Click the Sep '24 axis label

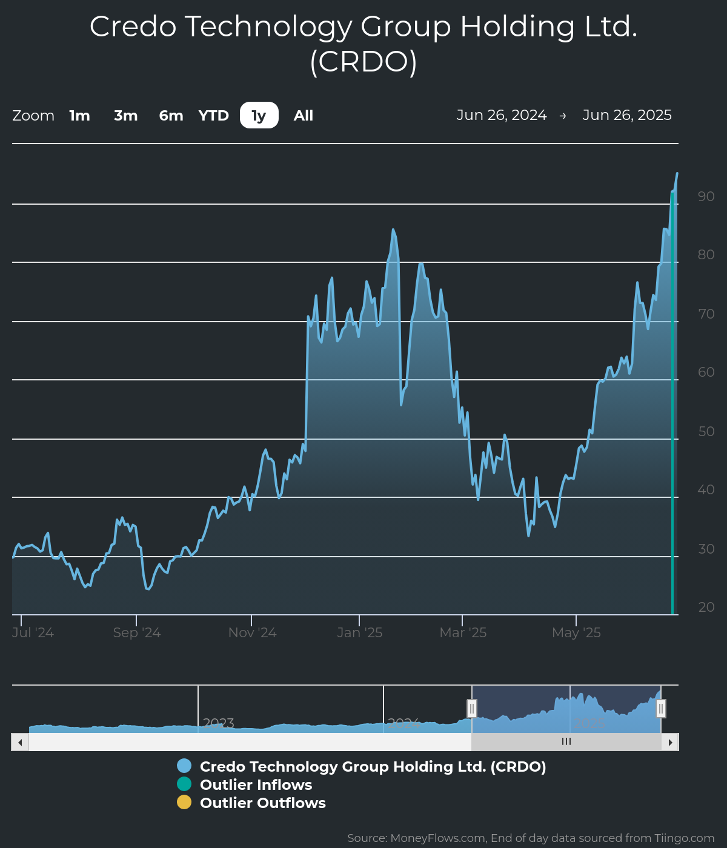[x=137, y=633]
